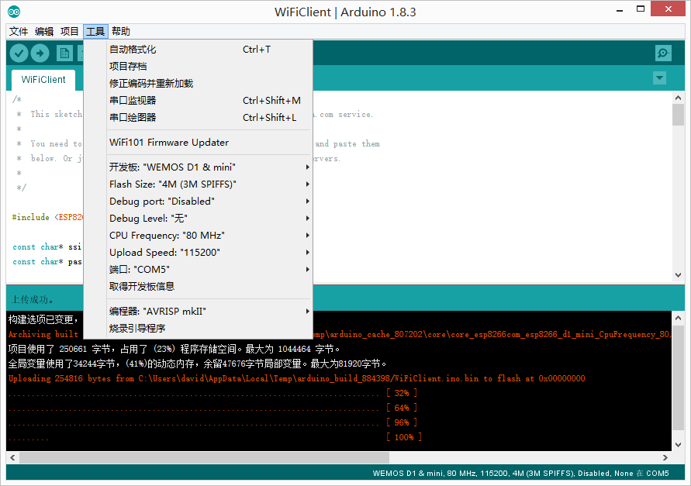Click the board info status bar text

click(520, 474)
